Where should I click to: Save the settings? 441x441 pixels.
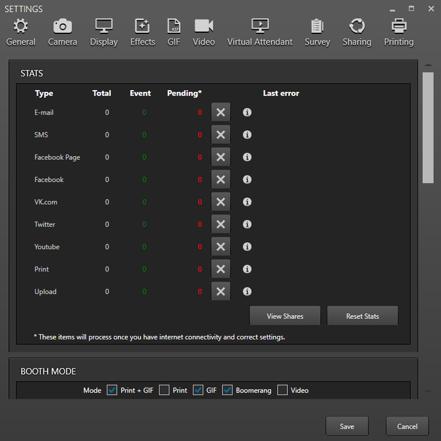pyautogui.click(x=346, y=427)
